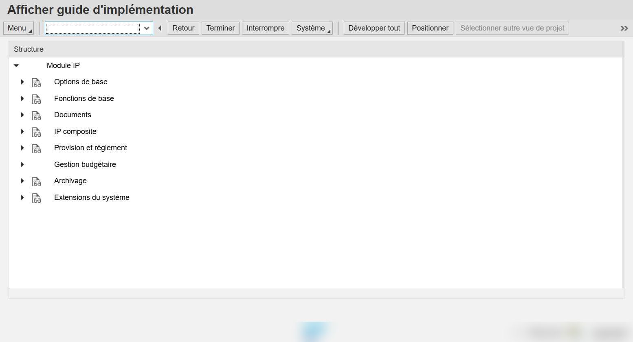Open the command field dropdown arrow
The height and width of the screenshot is (342, 633).
point(147,28)
